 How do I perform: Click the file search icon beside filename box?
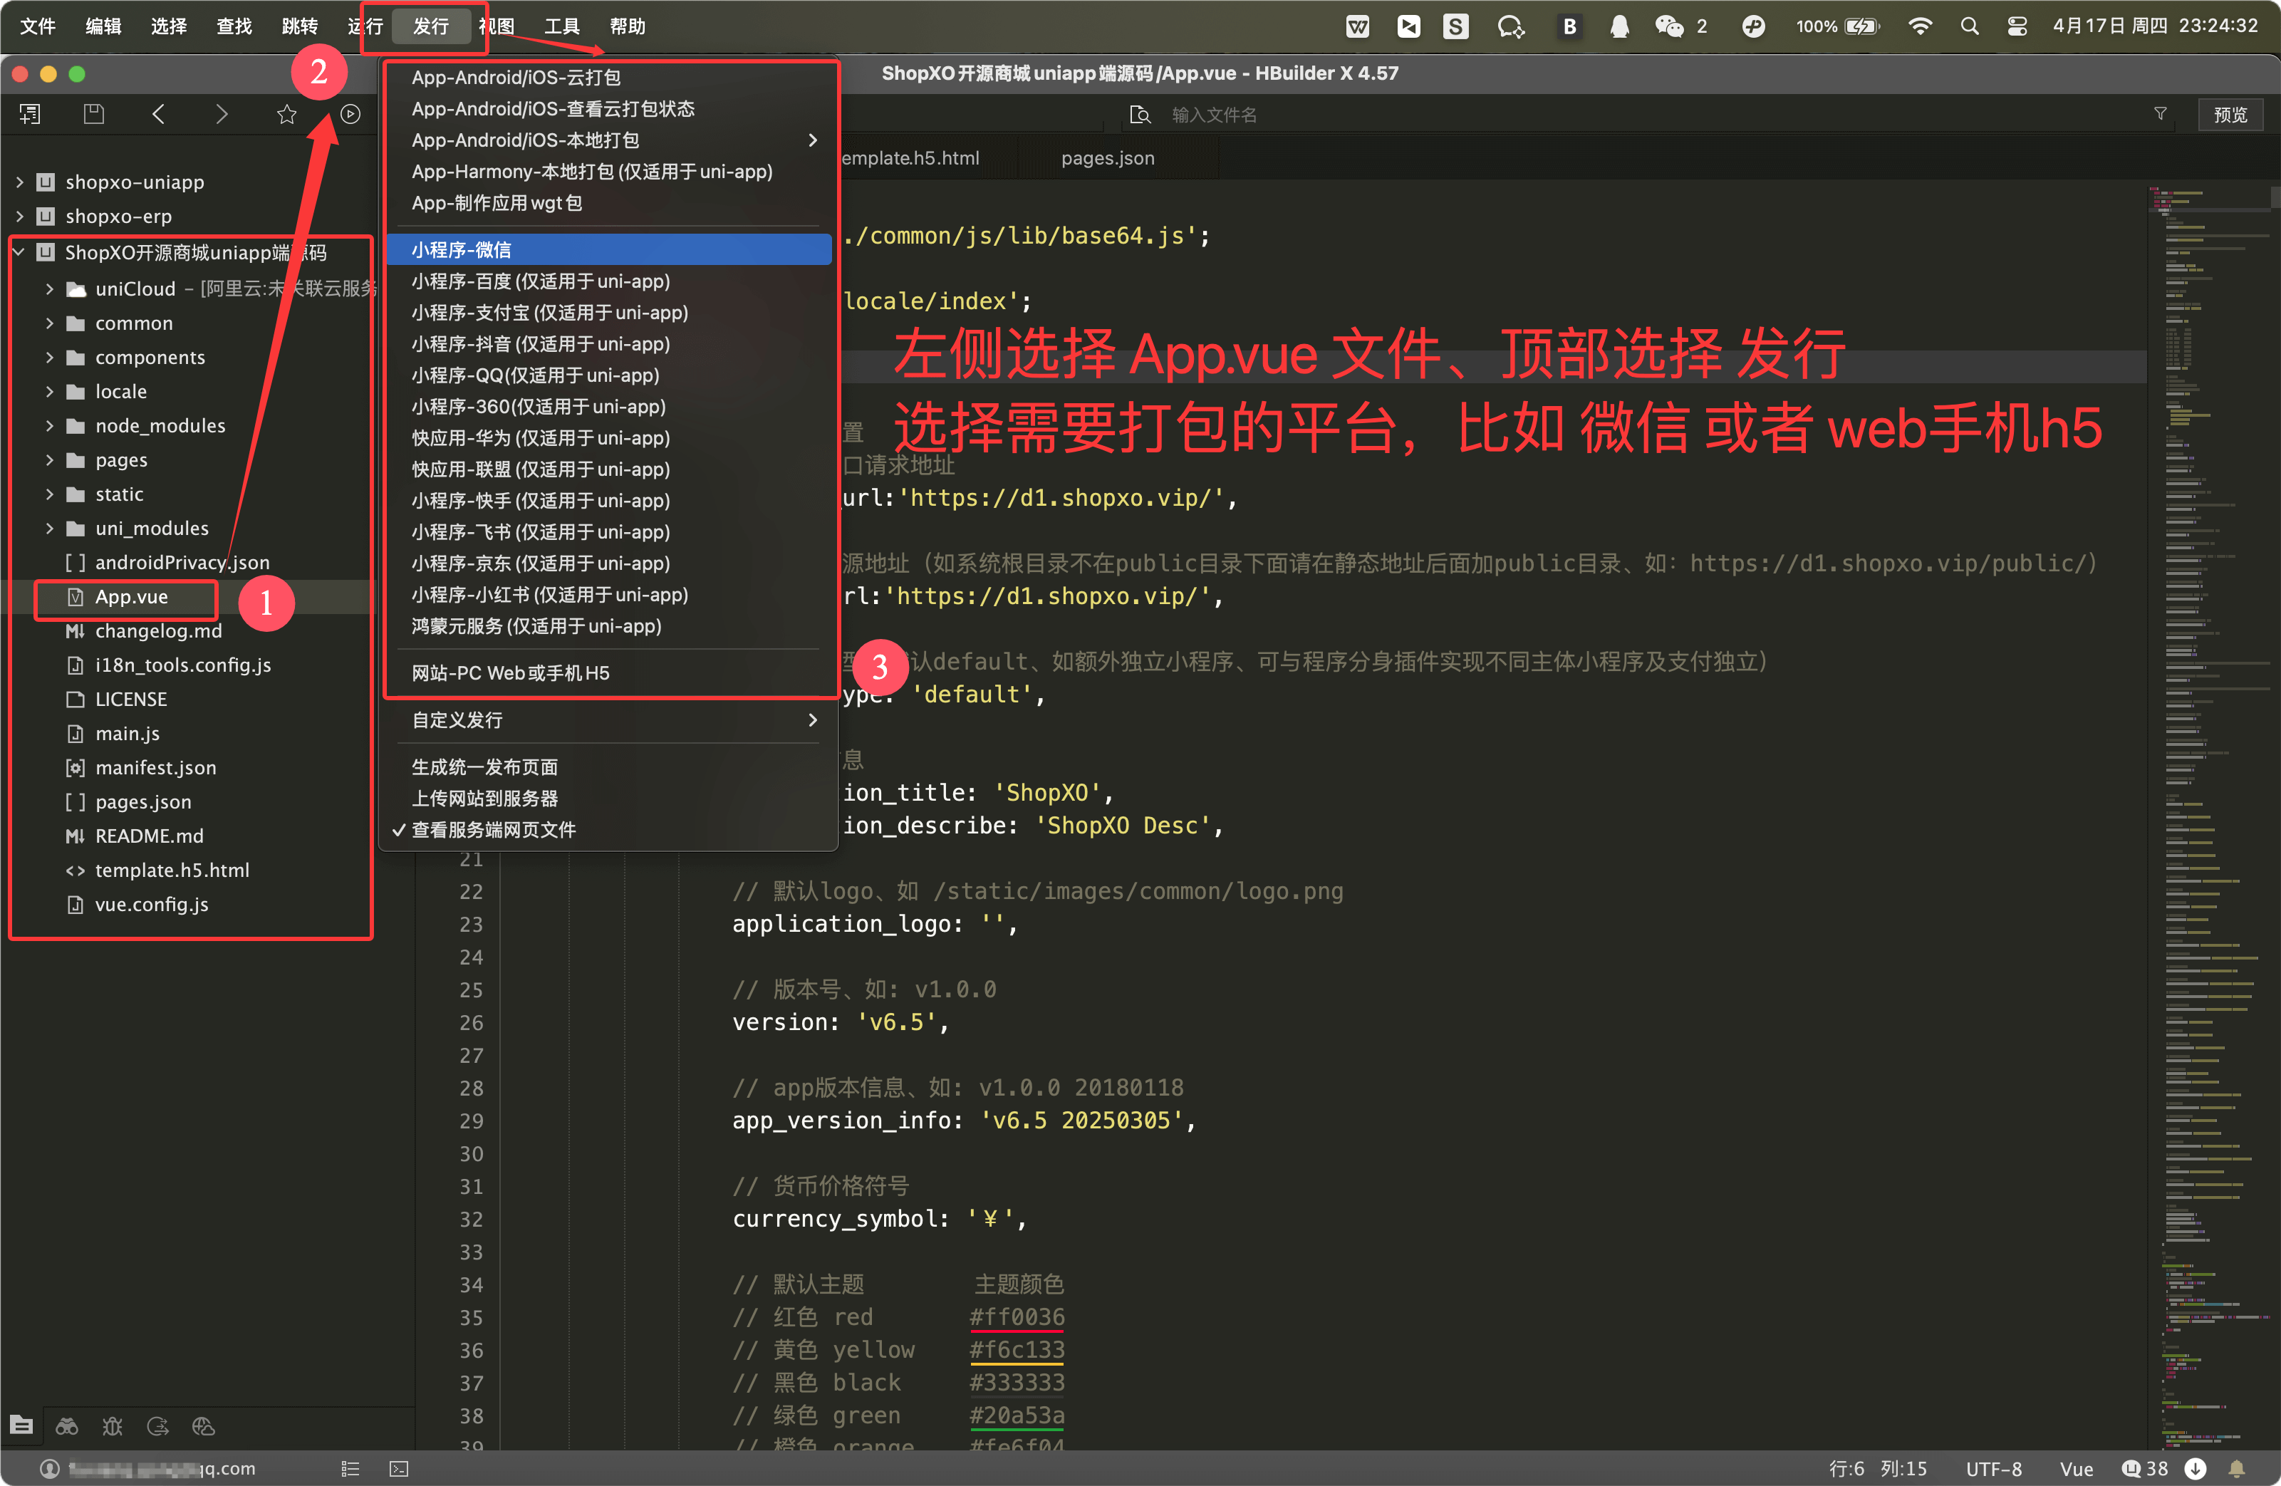tap(1140, 115)
